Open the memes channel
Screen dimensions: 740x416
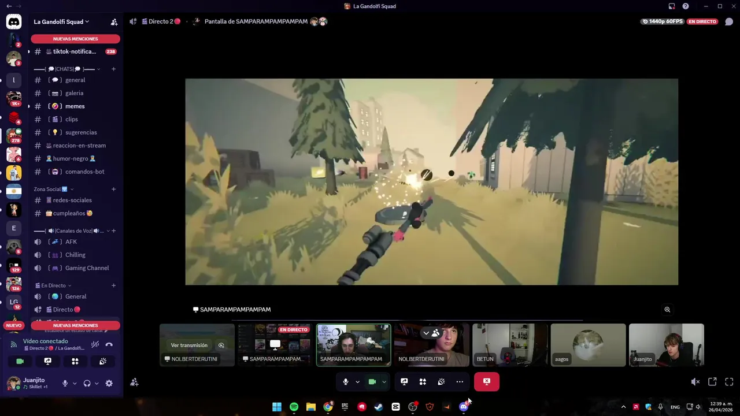click(75, 106)
